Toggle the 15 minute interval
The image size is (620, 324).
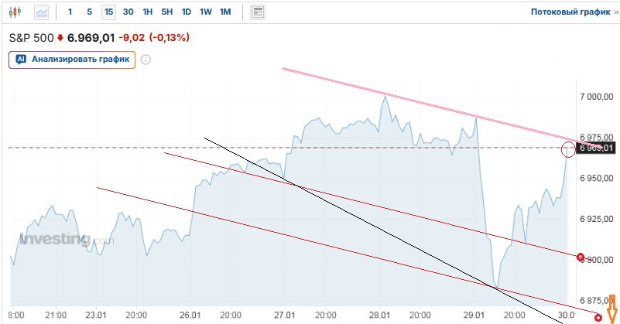point(108,12)
